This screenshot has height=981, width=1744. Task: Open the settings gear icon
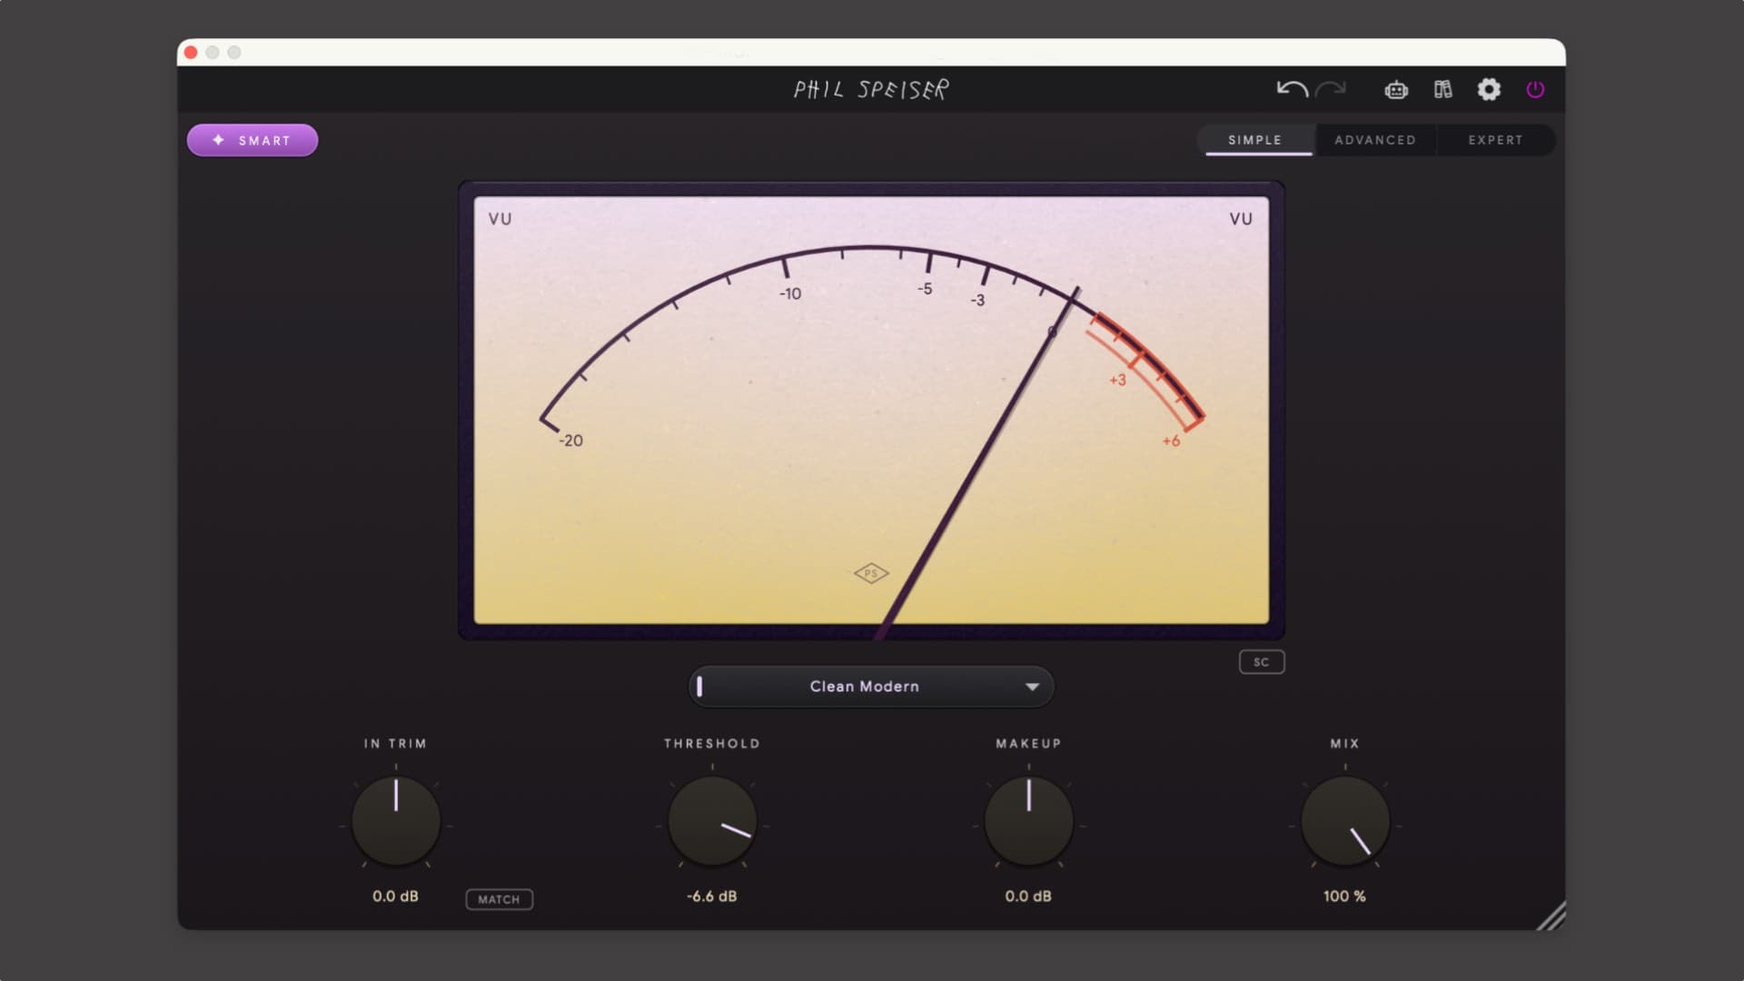point(1489,89)
